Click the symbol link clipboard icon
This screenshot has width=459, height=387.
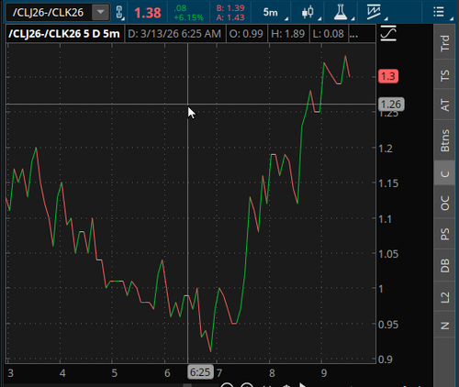(x=119, y=13)
